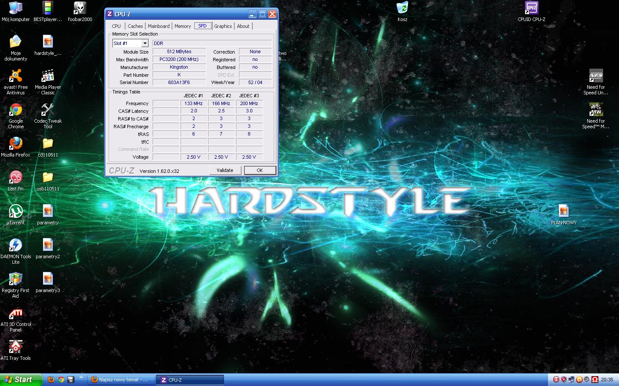Click the Validate button
619x386 pixels.
coord(225,170)
